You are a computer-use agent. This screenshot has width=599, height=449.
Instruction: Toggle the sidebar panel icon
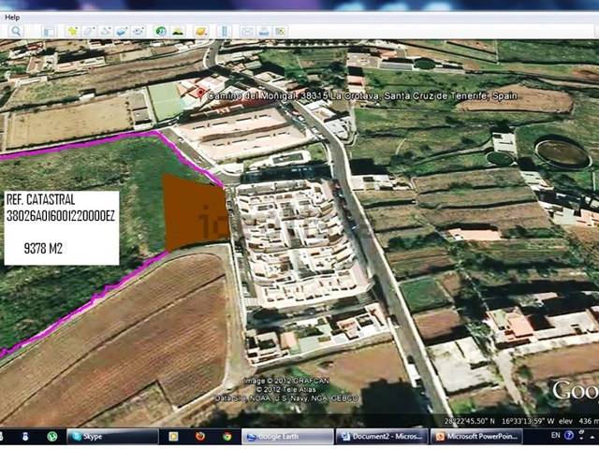pos(49,32)
